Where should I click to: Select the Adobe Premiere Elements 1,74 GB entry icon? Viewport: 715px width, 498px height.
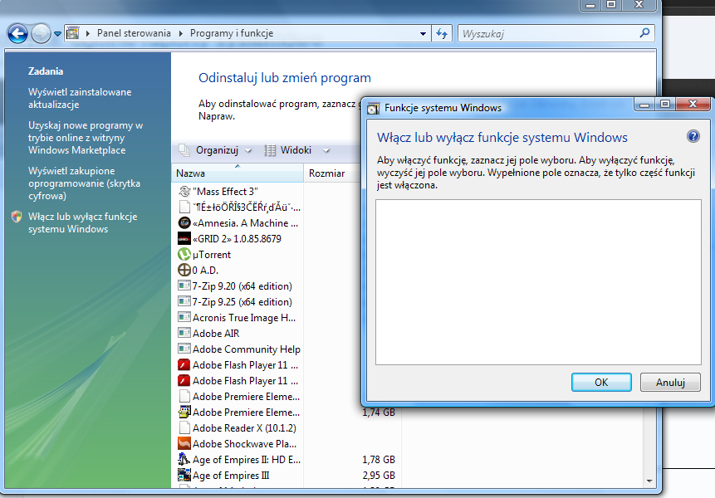pos(184,412)
